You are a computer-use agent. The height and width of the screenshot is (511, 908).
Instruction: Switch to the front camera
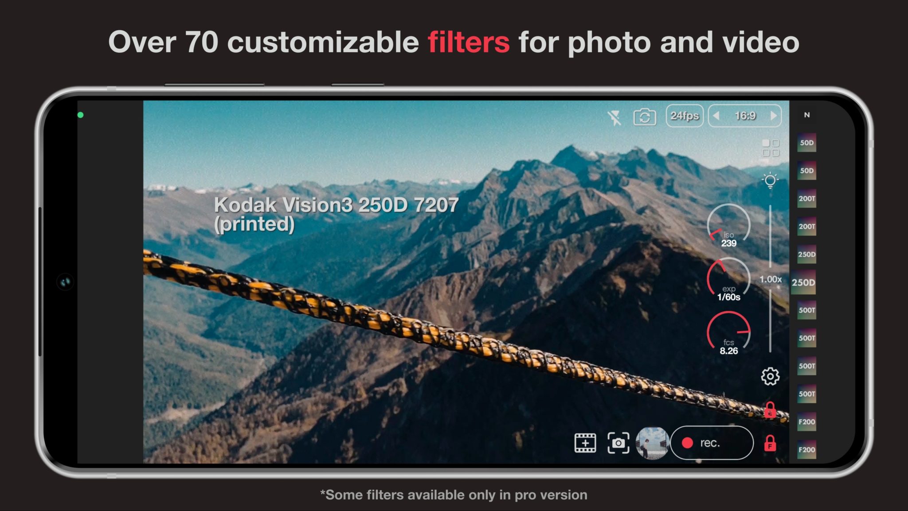click(645, 116)
